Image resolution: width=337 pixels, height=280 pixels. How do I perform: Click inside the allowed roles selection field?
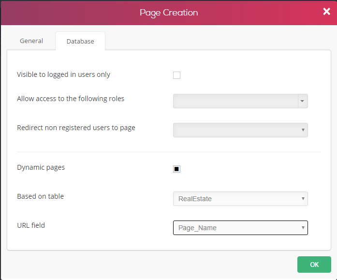tap(235, 101)
